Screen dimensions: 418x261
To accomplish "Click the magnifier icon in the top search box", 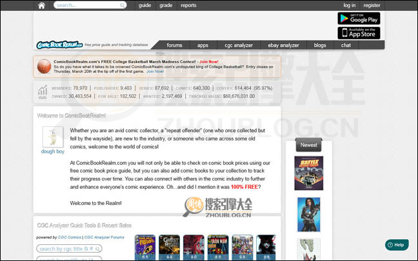I will pos(122,5).
